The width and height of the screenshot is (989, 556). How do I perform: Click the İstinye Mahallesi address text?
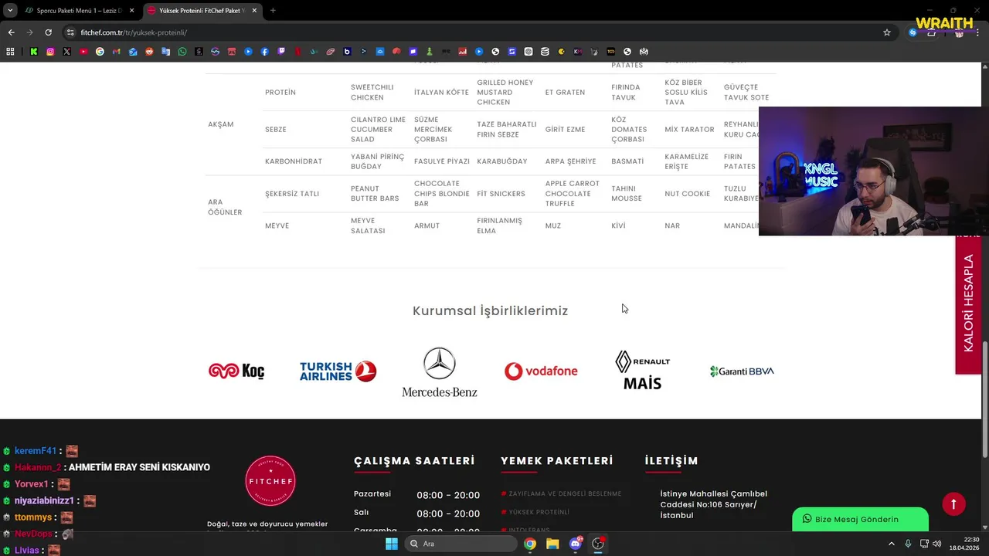(x=714, y=504)
